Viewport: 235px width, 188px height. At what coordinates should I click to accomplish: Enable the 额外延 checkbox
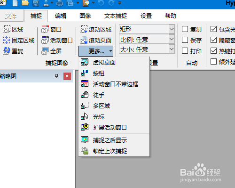(x=213, y=62)
